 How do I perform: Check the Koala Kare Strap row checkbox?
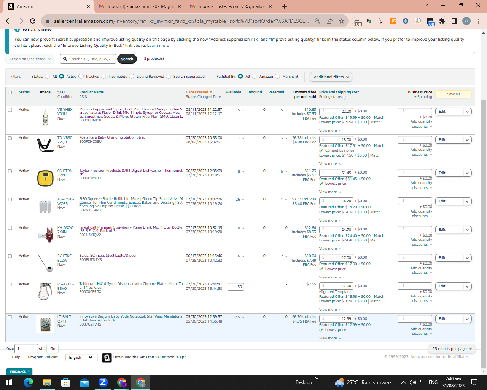coord(10,138)
